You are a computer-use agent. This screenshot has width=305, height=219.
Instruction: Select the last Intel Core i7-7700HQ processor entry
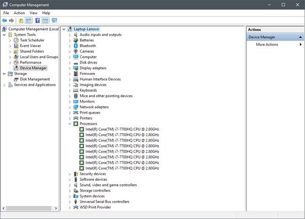pyautogui.click(x=122, y=169)
